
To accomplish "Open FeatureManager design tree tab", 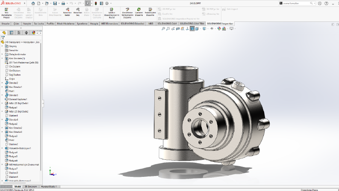I will pyautogui.click(x=4, y=33).
